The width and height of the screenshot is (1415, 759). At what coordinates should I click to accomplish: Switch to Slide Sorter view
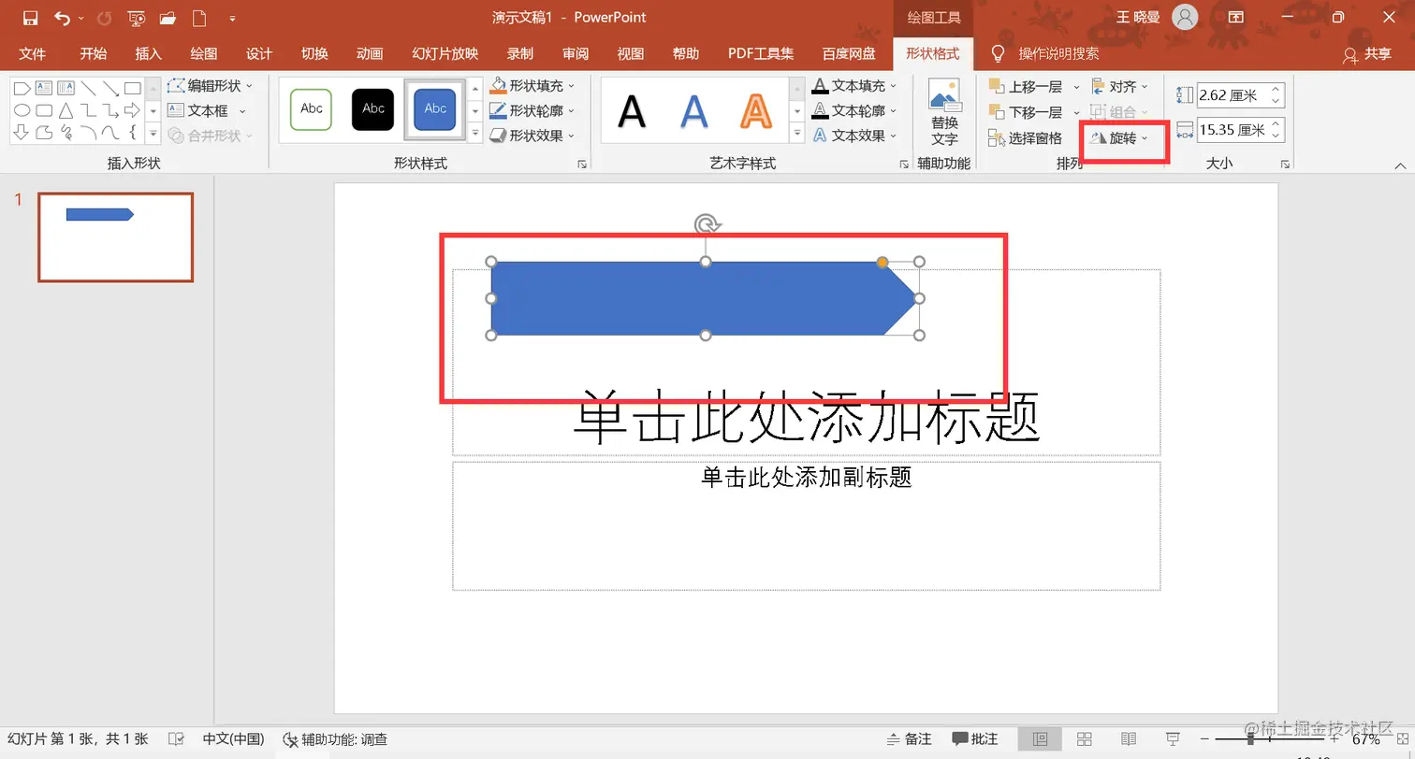pyautogui.click(x=1085, y=739)
